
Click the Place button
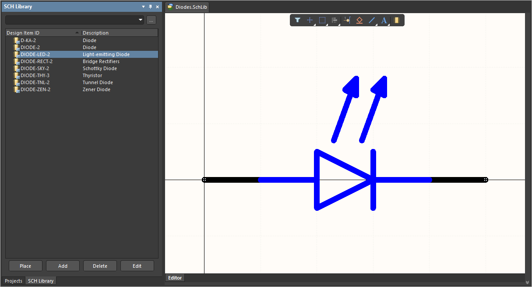point(25,266)
